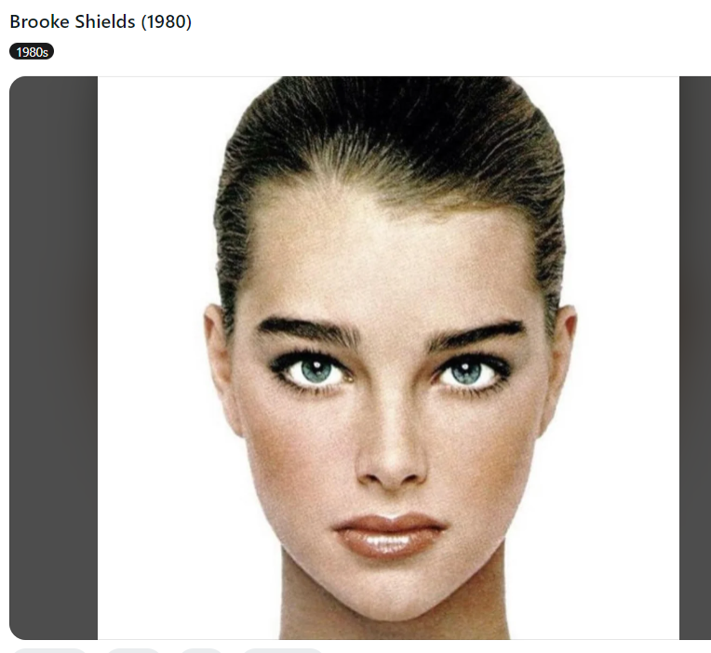This screenshot has width=711, height=653.
Task: Click the word "Brooke" in the heading
Action: click(x=39, y=21)
